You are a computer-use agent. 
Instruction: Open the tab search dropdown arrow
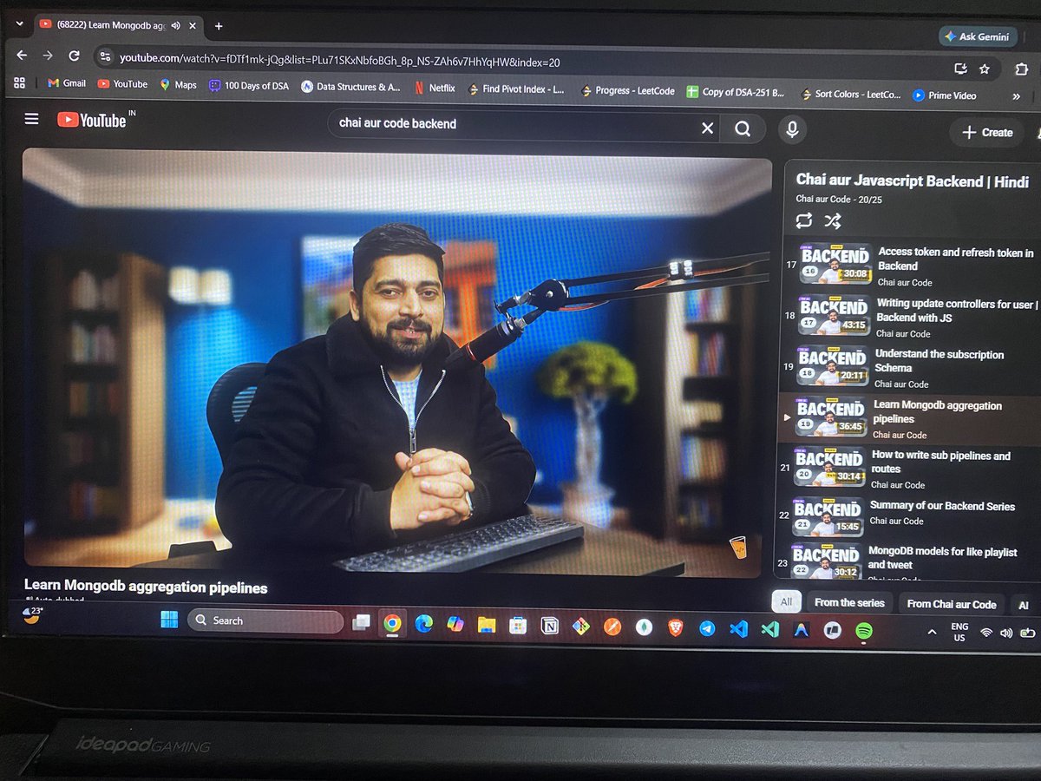pyautogui.click(x=18, y=24)
